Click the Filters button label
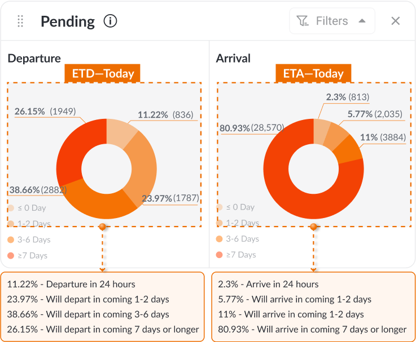This screenshot has height=342, width=416. [x=332, y=21]
